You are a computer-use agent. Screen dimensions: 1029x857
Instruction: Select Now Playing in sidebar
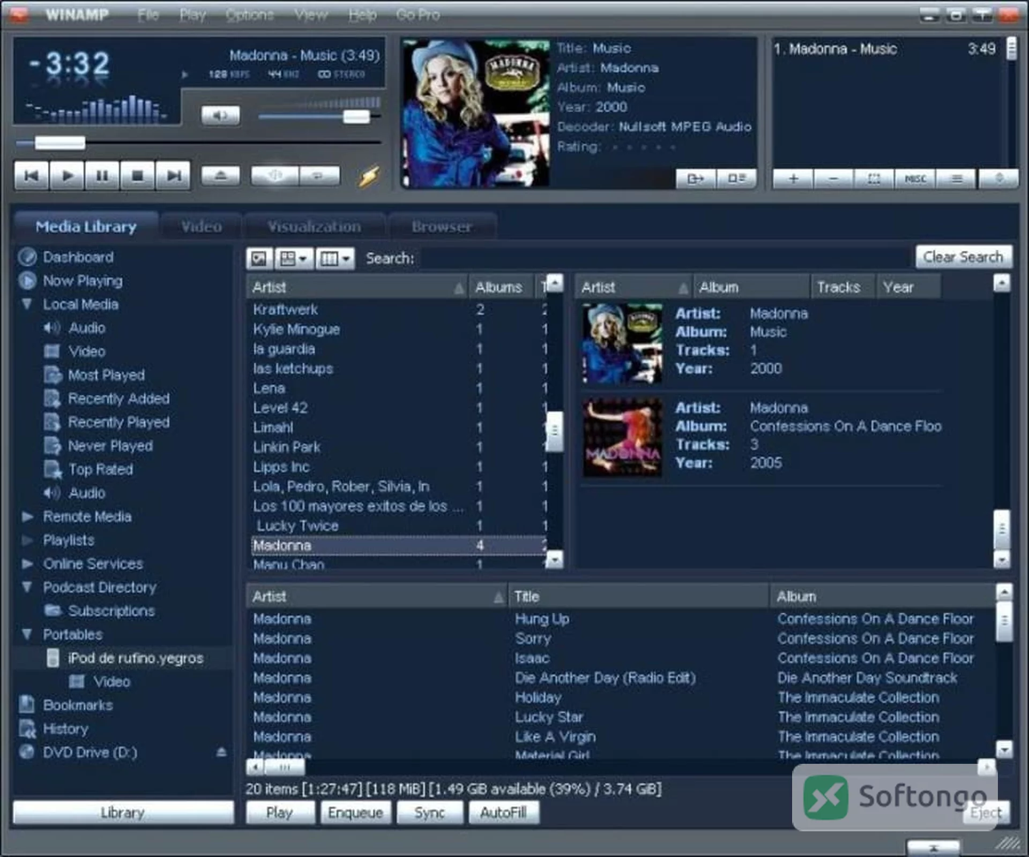pyautogui.click(x=83, y=281)
